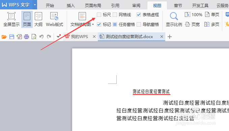Image resolution: width=229 pixels, height=131 pixels.
Task: Click the WPS 文字 application button
Action: point(16,5)
